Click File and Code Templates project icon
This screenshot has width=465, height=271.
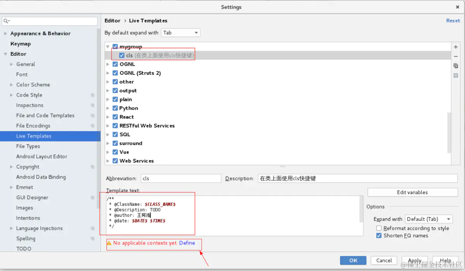[93, 116]
